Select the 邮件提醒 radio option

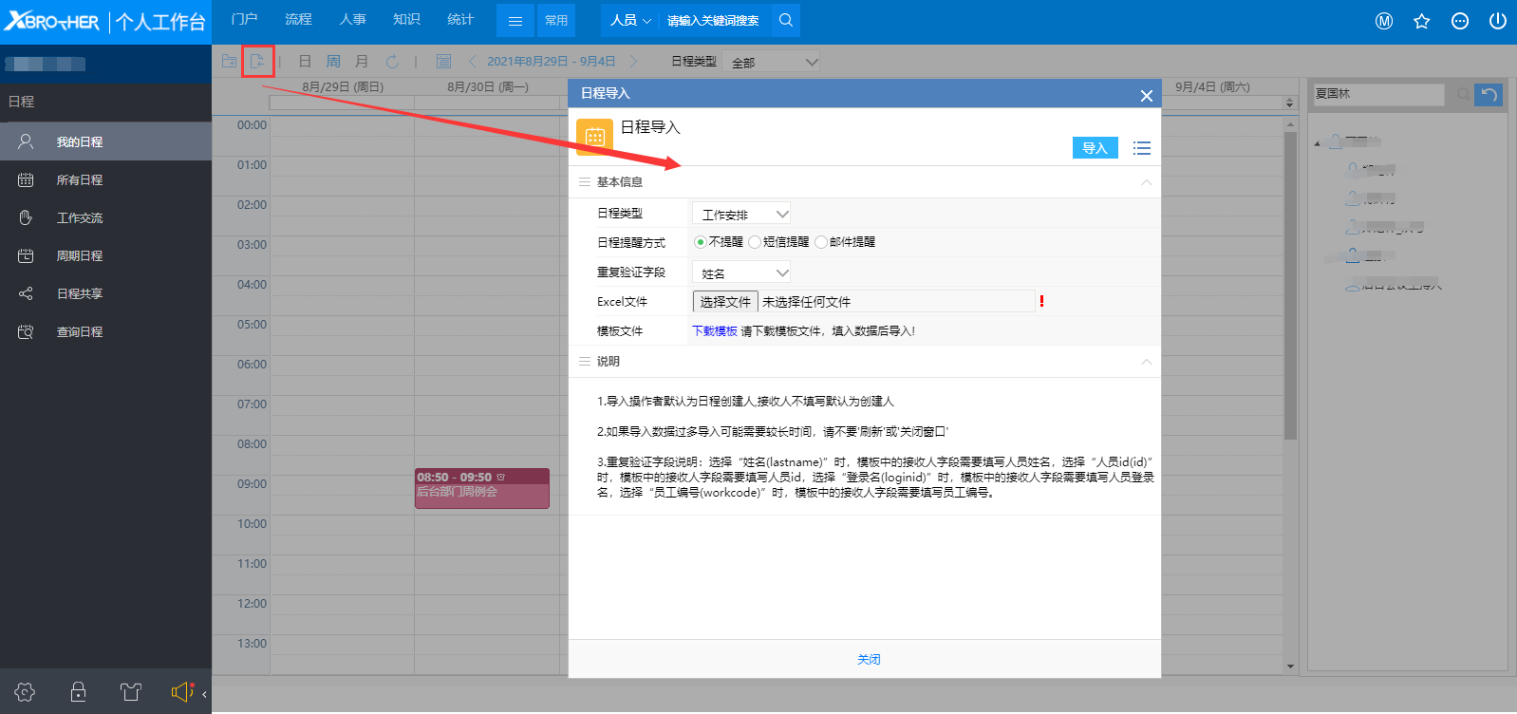821,242
